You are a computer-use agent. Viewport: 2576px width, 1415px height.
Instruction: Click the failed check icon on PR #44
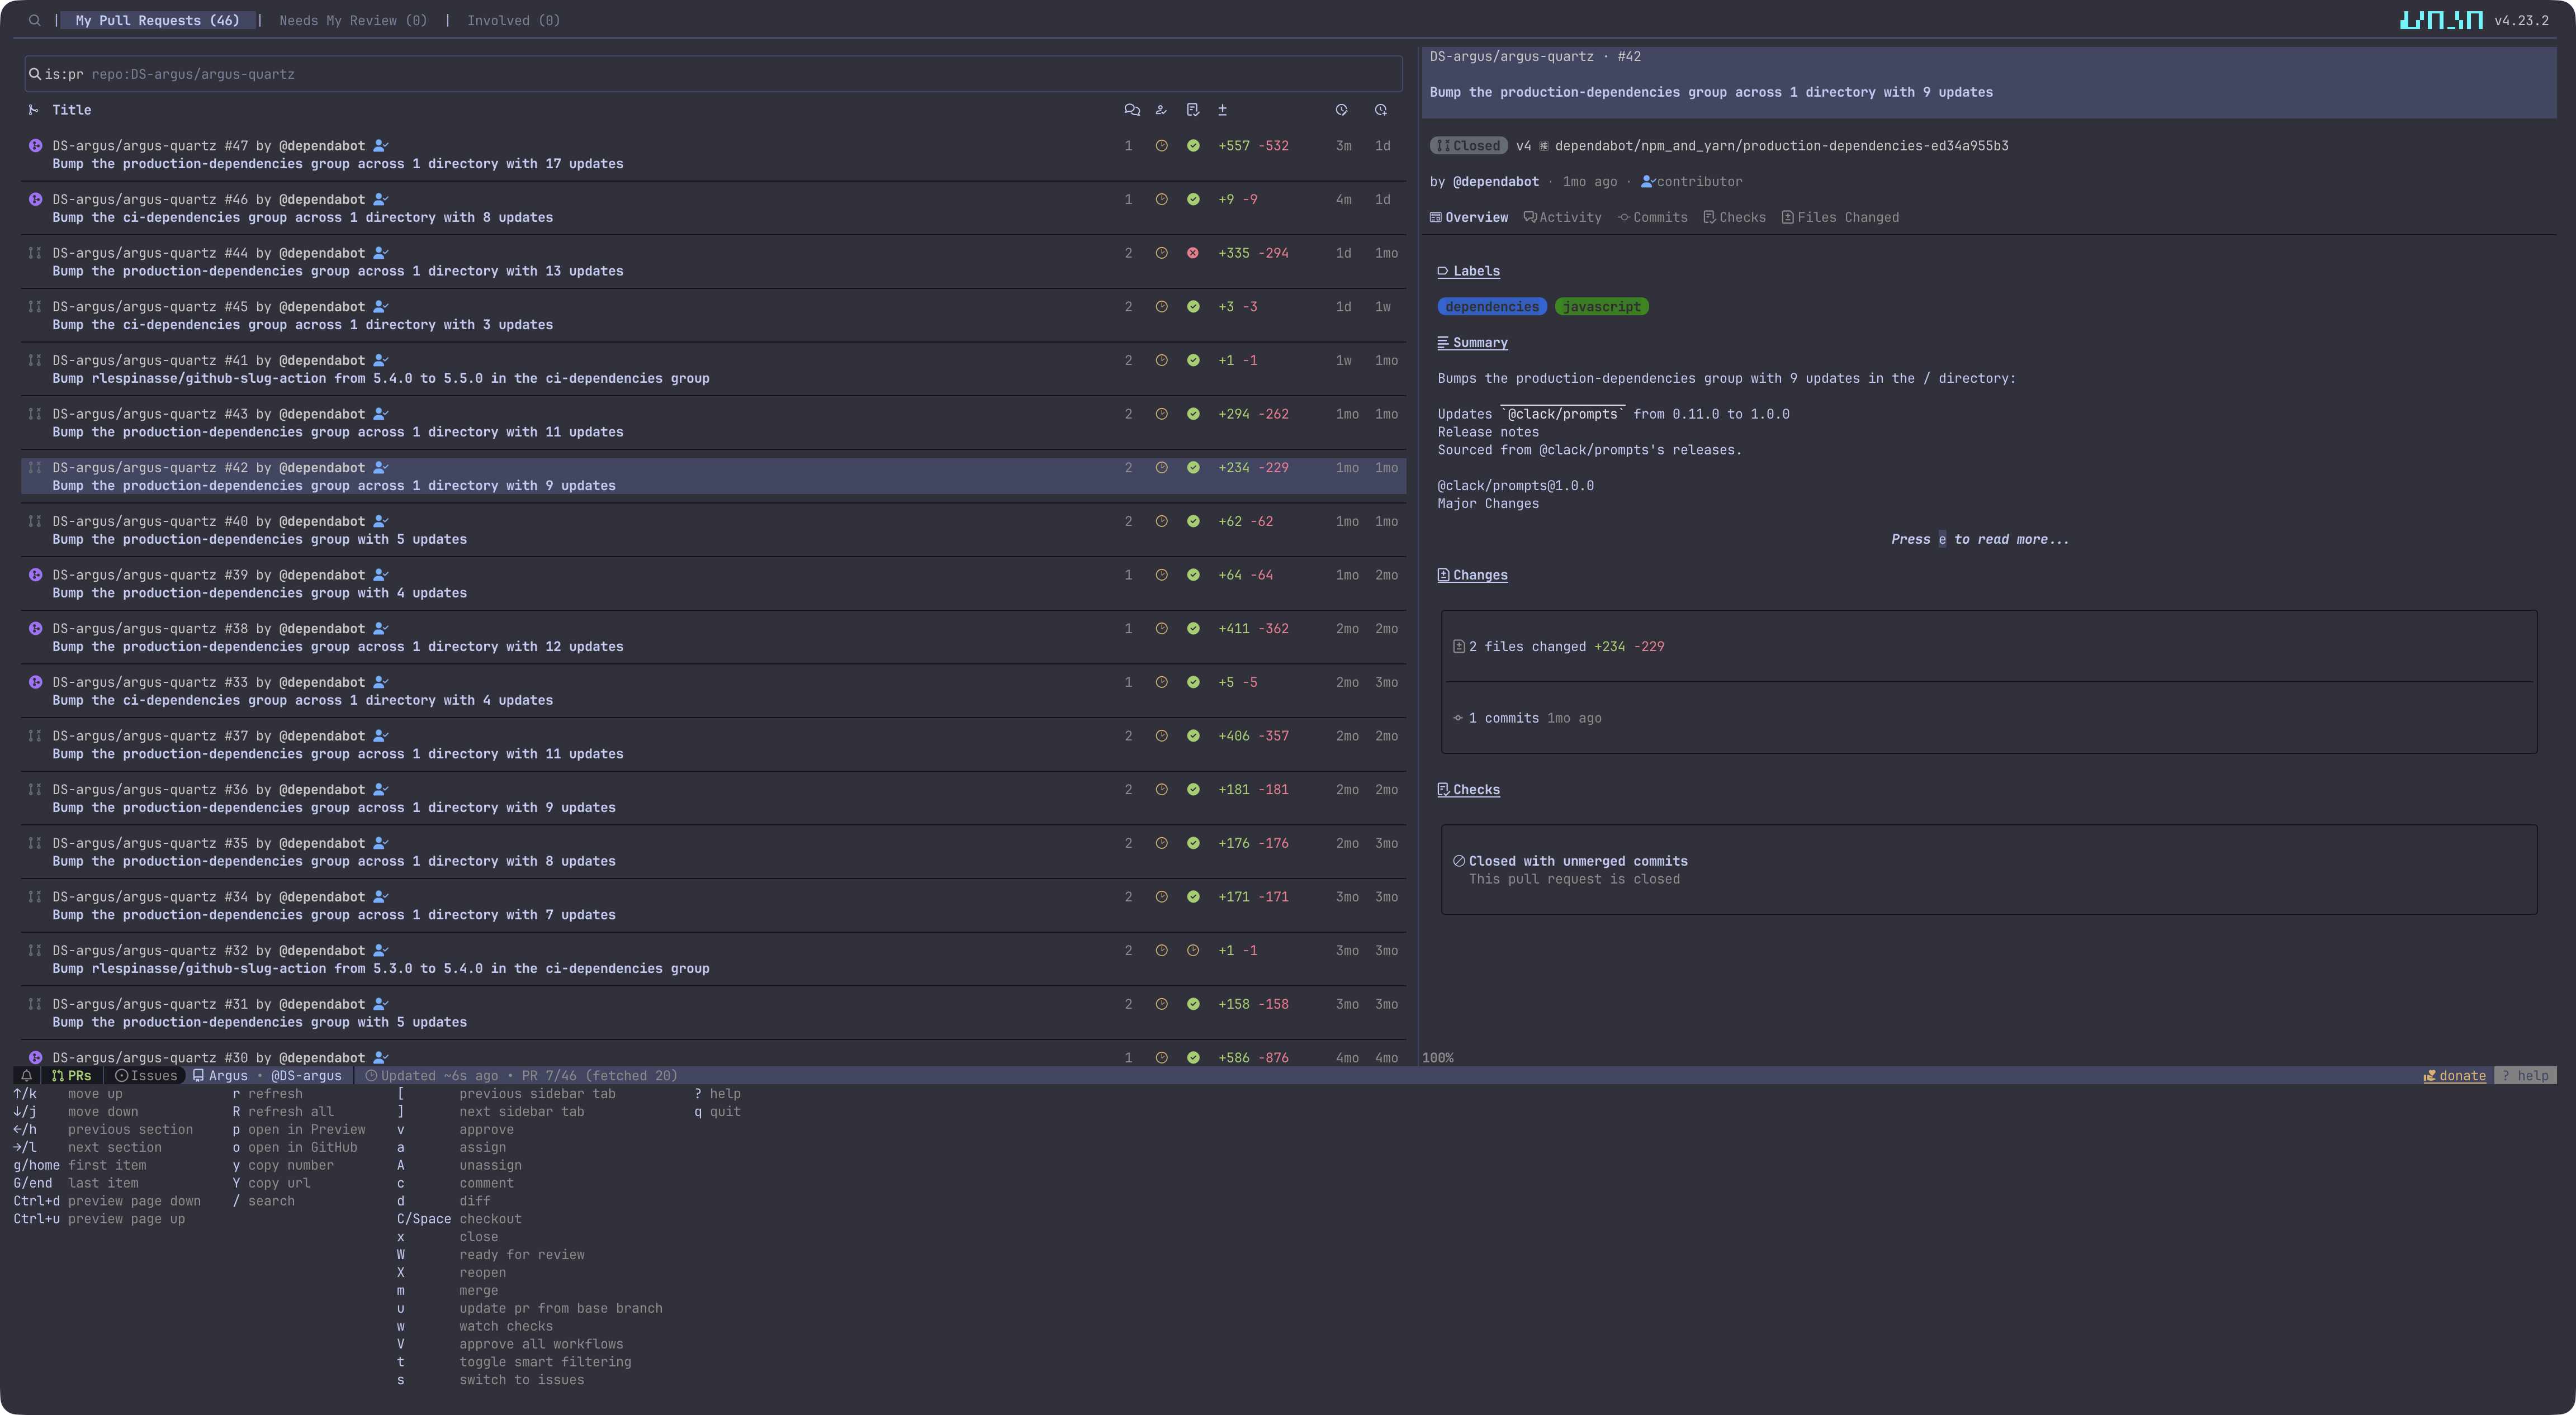[1192, 253]
